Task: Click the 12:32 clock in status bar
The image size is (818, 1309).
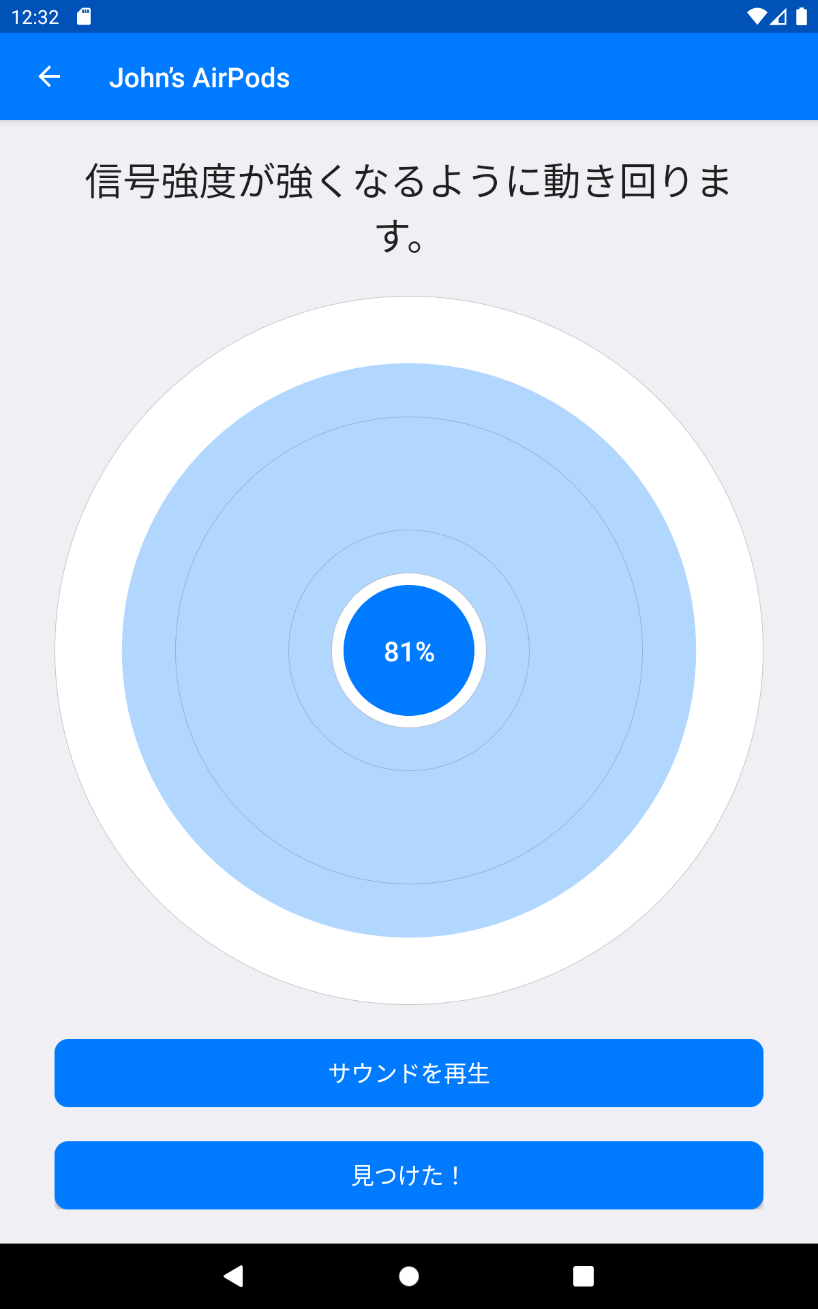Action: (35, 17)
